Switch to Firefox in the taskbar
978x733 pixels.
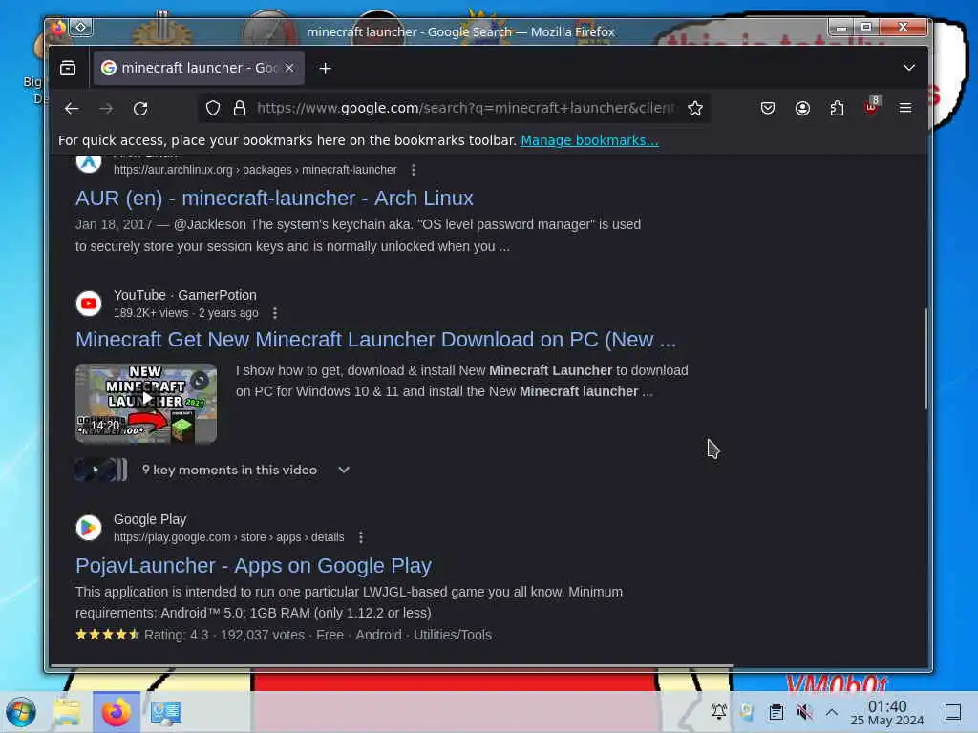(117, 712)
